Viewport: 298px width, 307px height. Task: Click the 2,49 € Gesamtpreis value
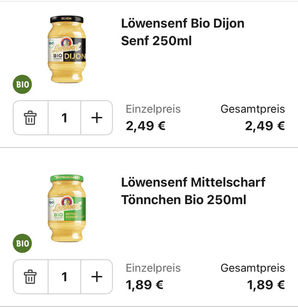[x=265, y=126]
